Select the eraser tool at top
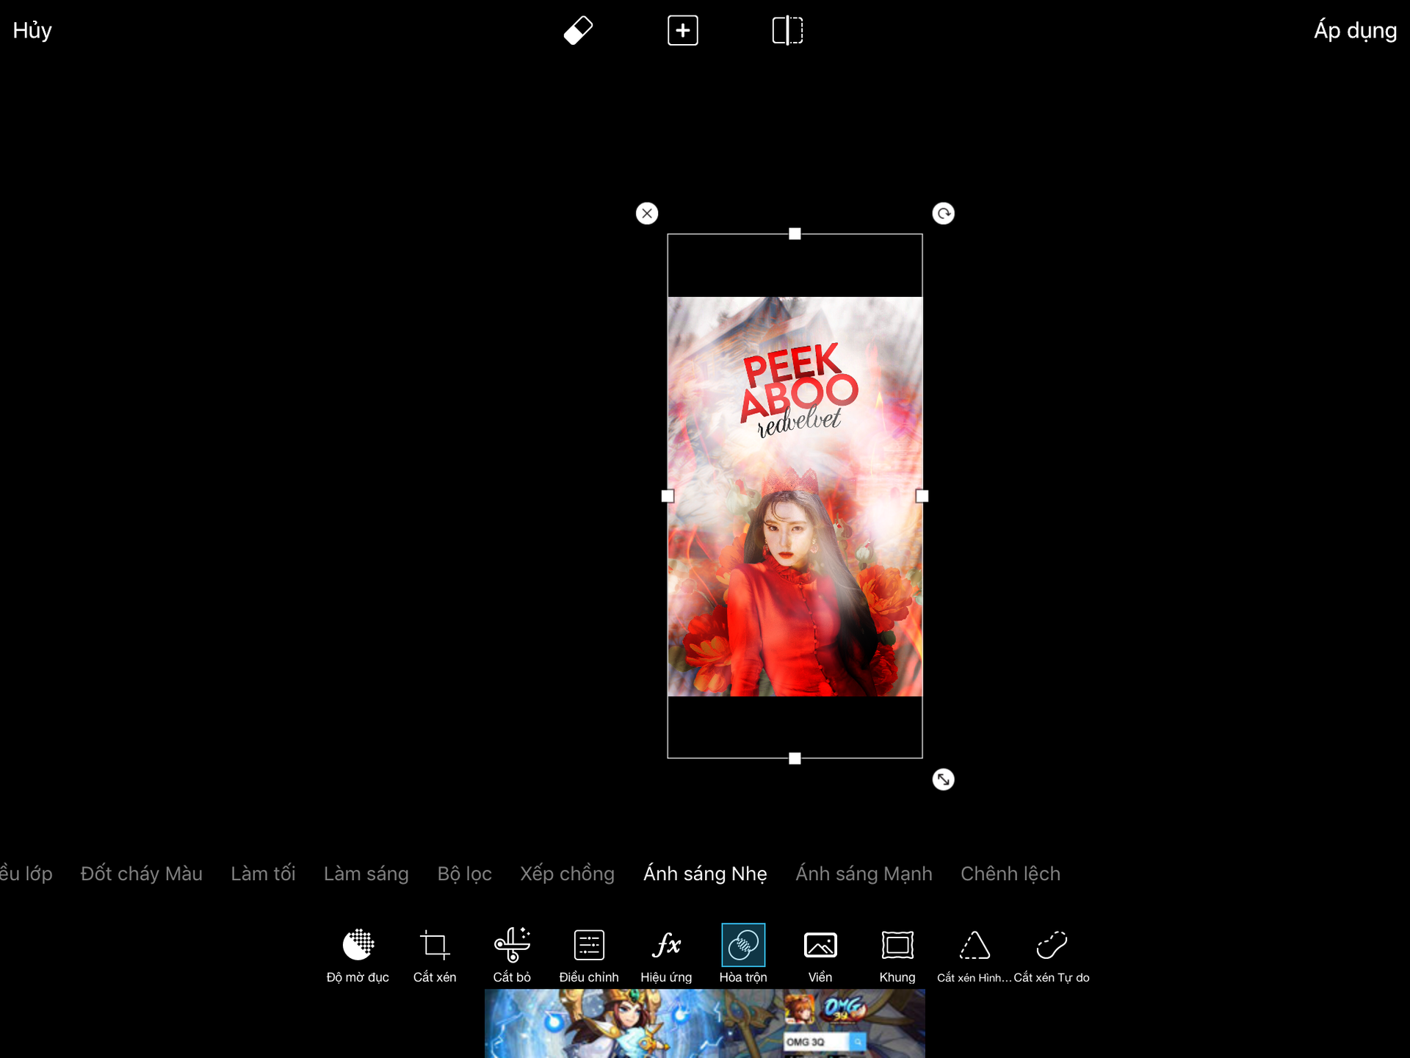The width and height of the screenshot is (1410, 1058). coord(578,31)
